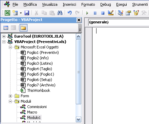The width and height of the screenshot is (149, 124).
Task: Close the Progetto - VBAProject panel
Action: 79,20
